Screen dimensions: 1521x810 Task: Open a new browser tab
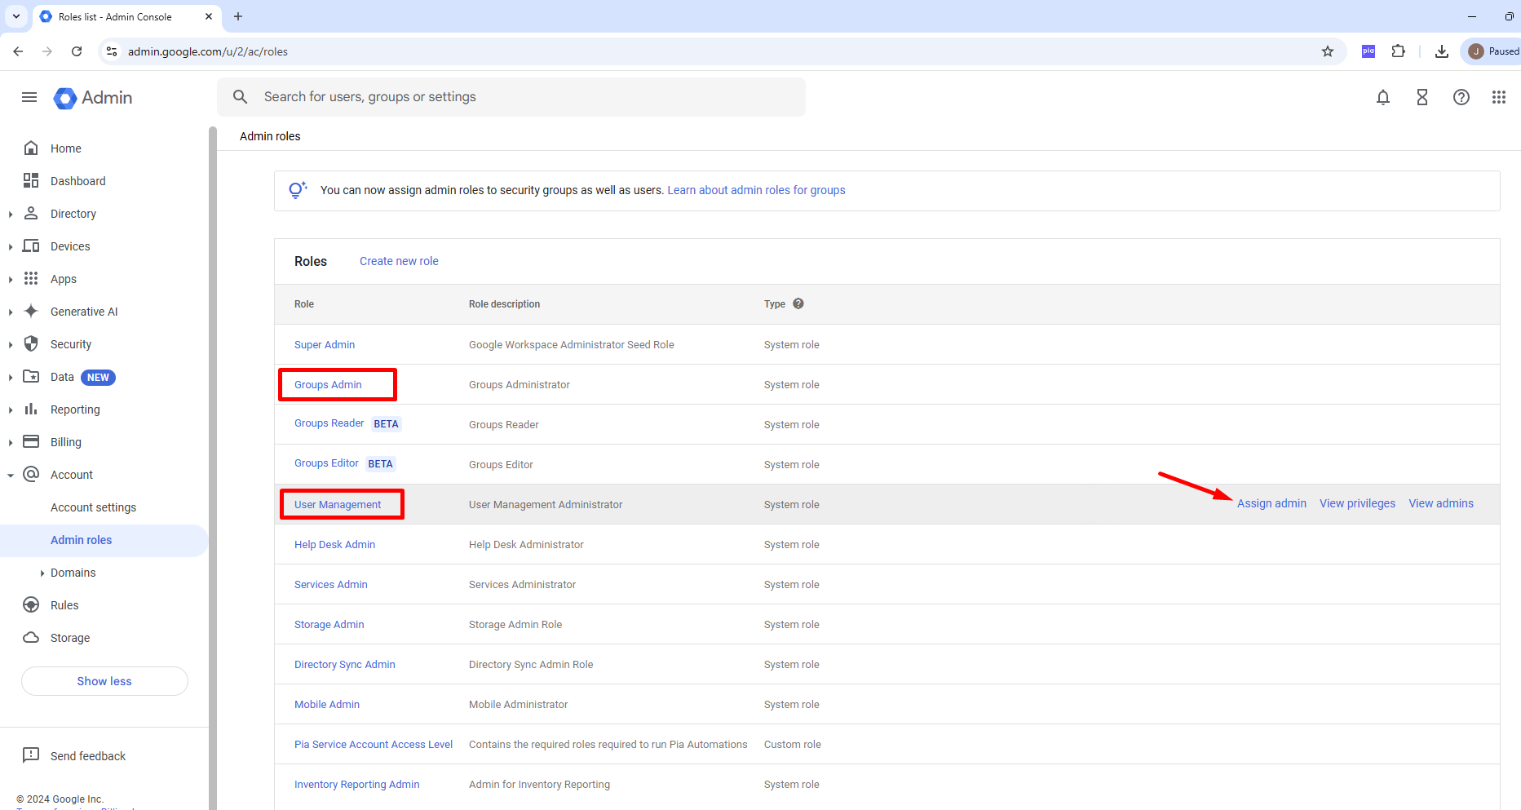[238, 16]
